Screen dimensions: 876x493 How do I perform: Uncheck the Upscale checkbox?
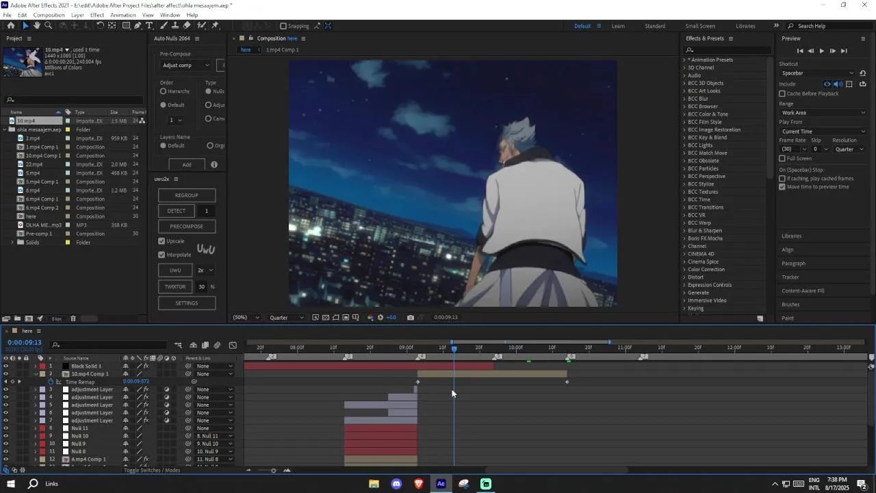pyautogui.click(x=162, y=241)
